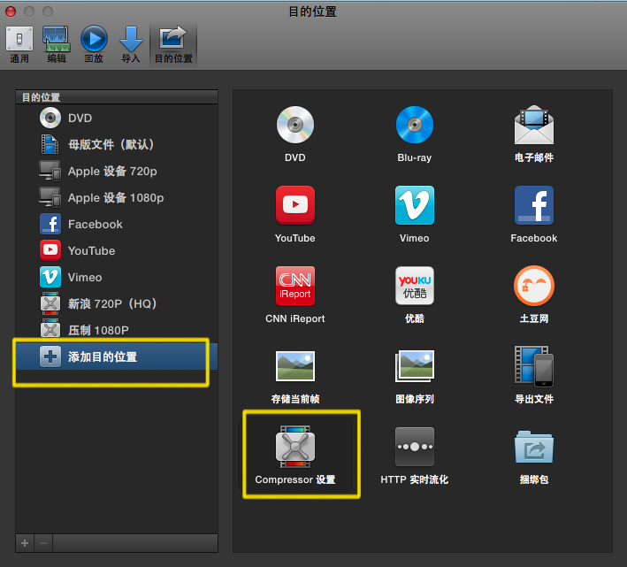The height and width of the screenshot is (567, 627).
Task: Pick the 优酷 Youku icon
Action: pos(414,286)
